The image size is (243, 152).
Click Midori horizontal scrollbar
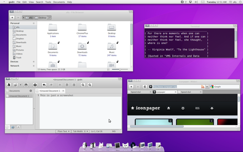[x=156, y=127]
